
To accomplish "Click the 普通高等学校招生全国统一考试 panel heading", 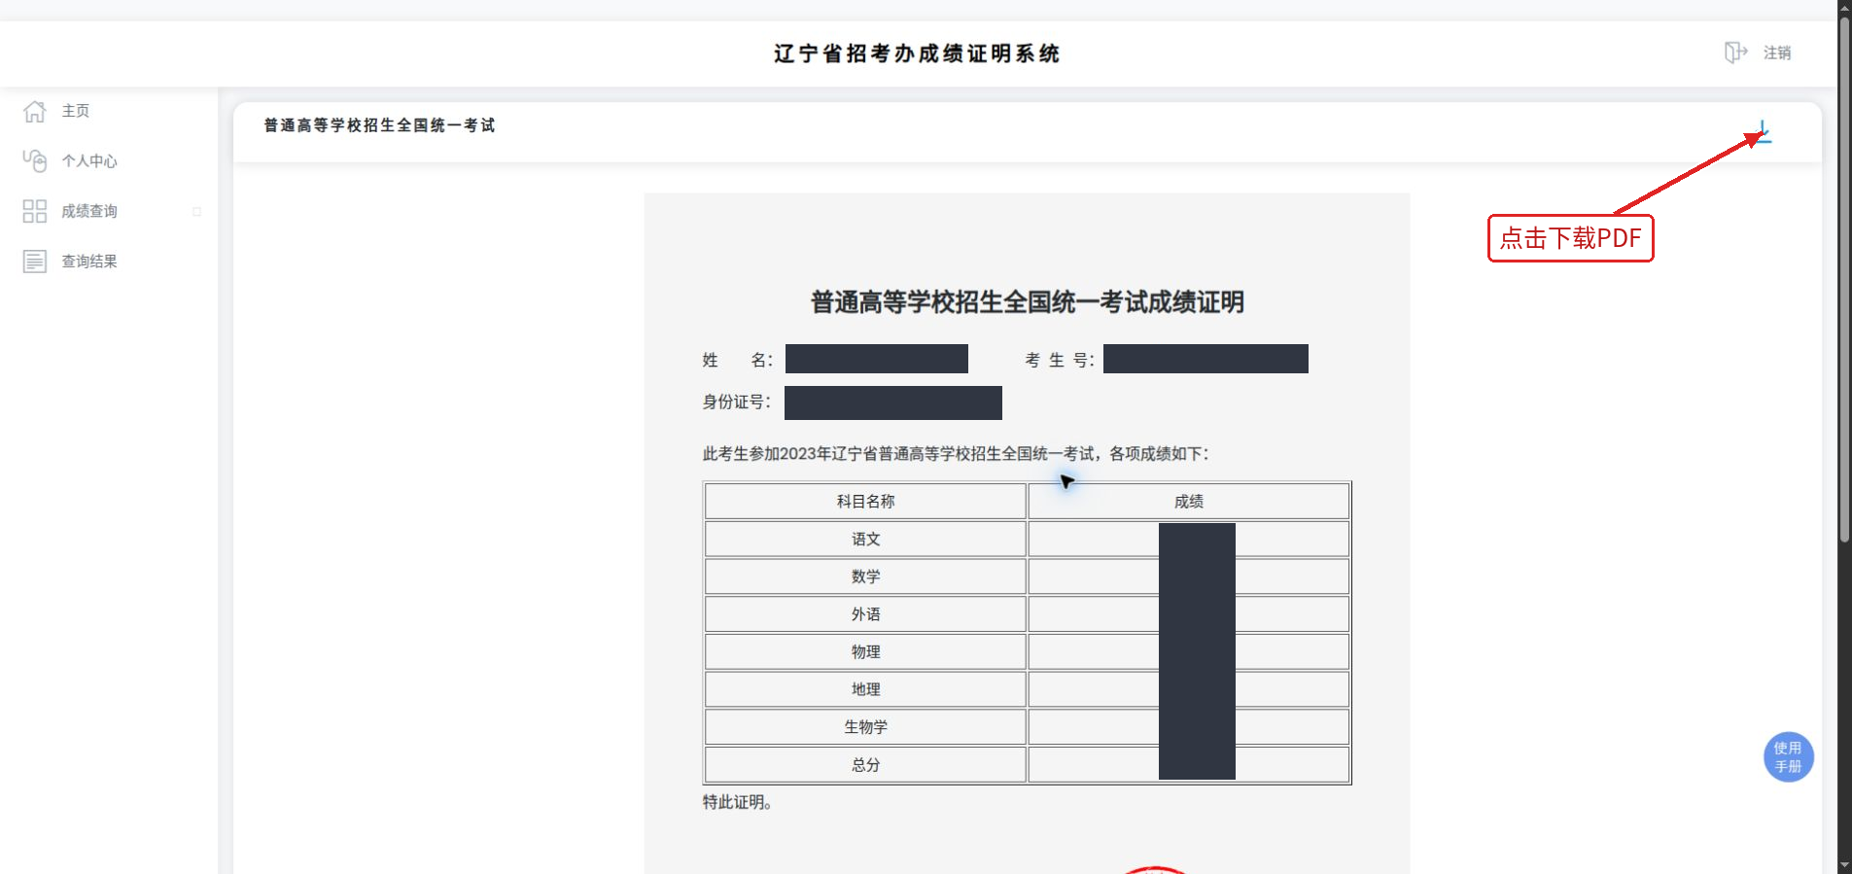I will pos(379,125).
